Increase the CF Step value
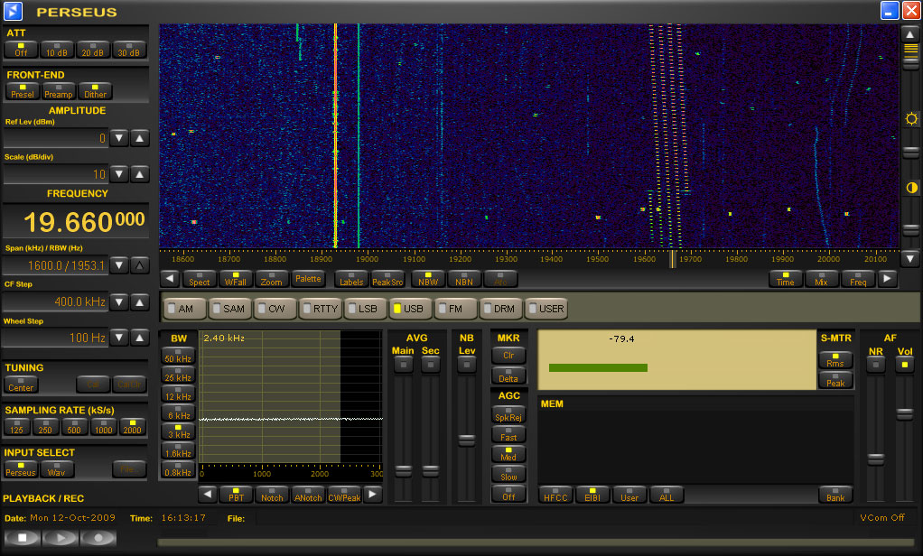This screenshot has height=556, width=923. (x=139, y=302)
